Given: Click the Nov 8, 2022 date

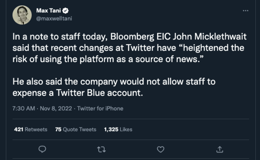Looking at the screenshot, I should [x=56, y=109].
